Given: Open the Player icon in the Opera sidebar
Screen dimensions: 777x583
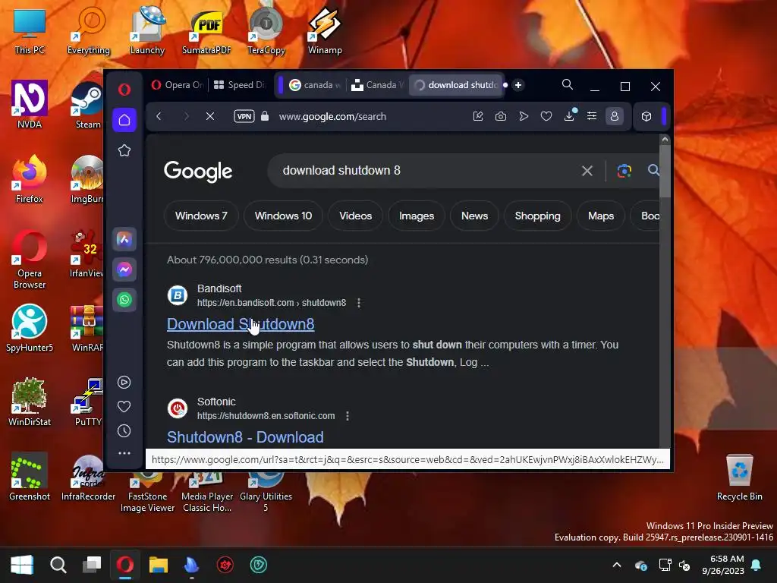Looking at the screenshot, I should [124, 383].
